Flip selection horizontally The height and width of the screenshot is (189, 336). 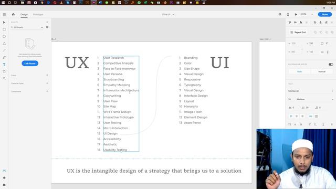322,52
